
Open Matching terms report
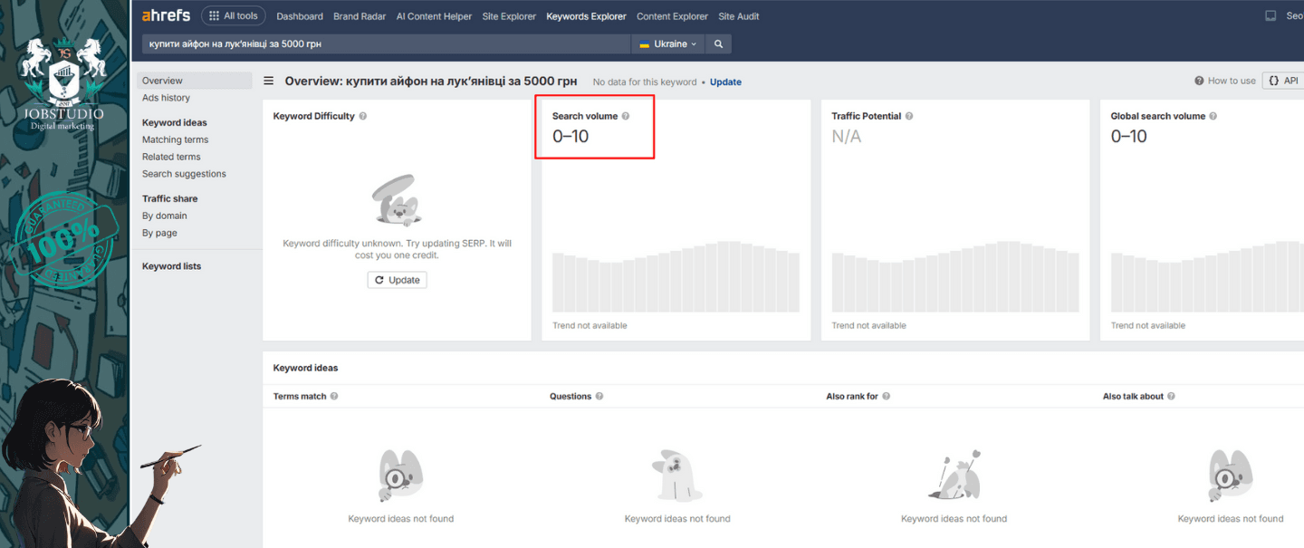[175, 139]
